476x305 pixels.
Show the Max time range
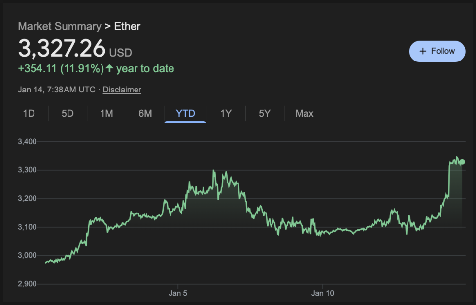304,114
